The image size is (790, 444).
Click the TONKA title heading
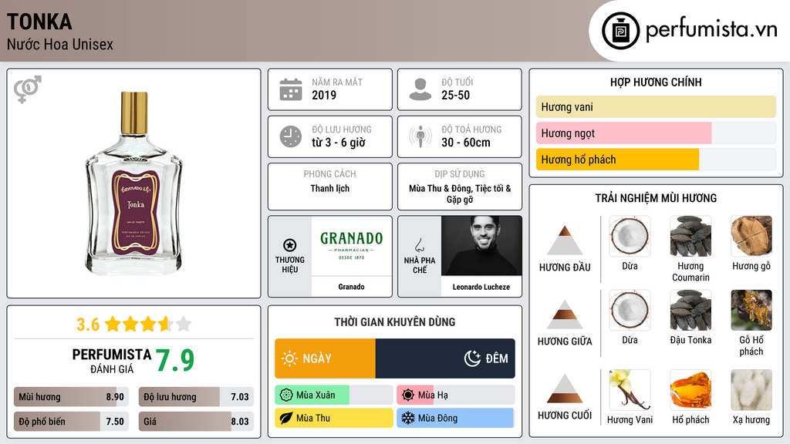[x=39, y=22]
